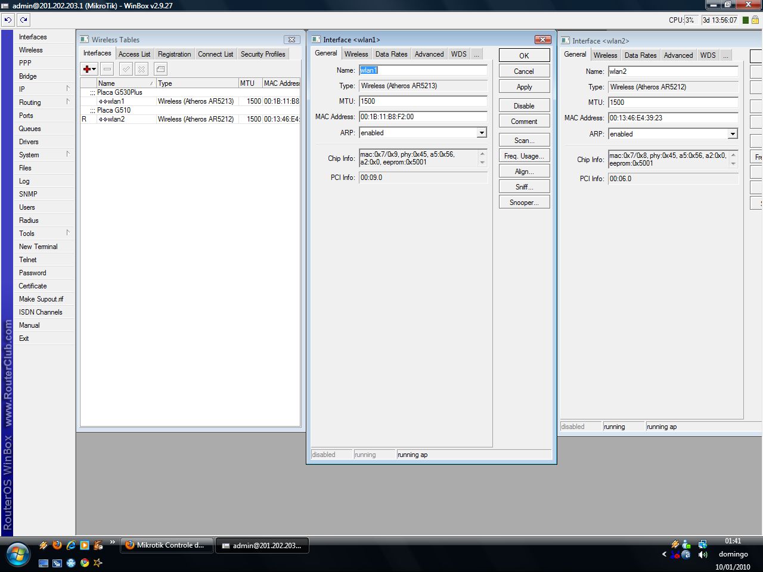Switch to Access List tab
763x572 pixels.
point(134,54)
